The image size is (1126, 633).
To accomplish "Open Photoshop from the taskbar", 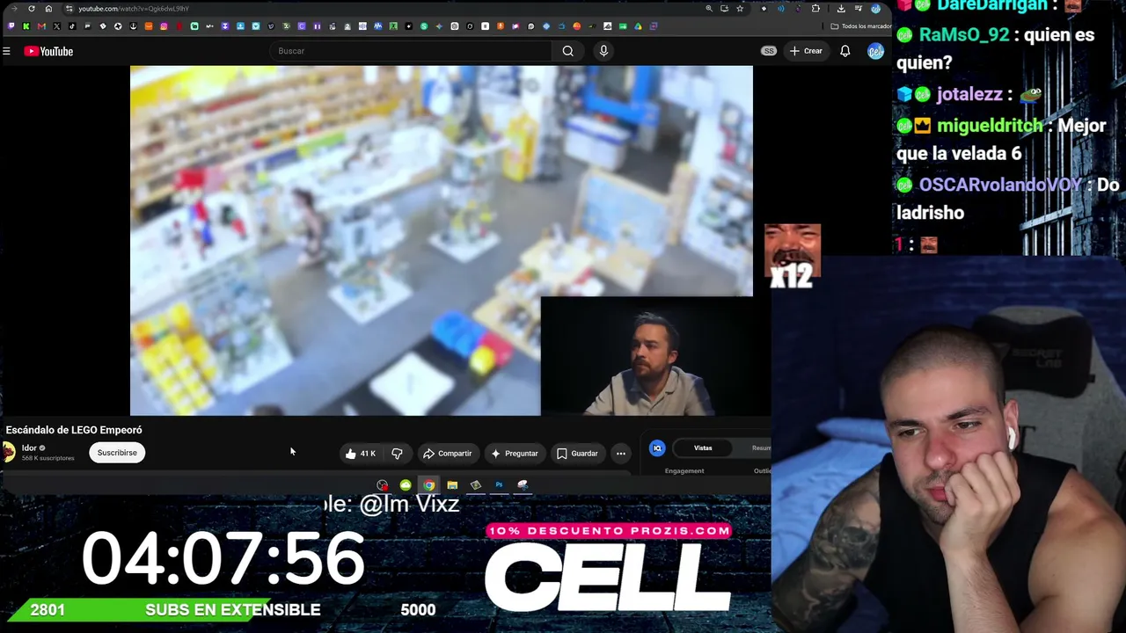I will [x=499, y=485].
